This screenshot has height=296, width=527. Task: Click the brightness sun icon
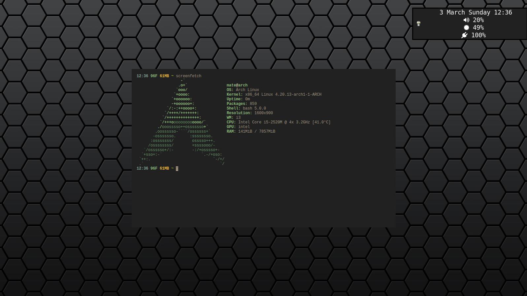click(466, 28)
